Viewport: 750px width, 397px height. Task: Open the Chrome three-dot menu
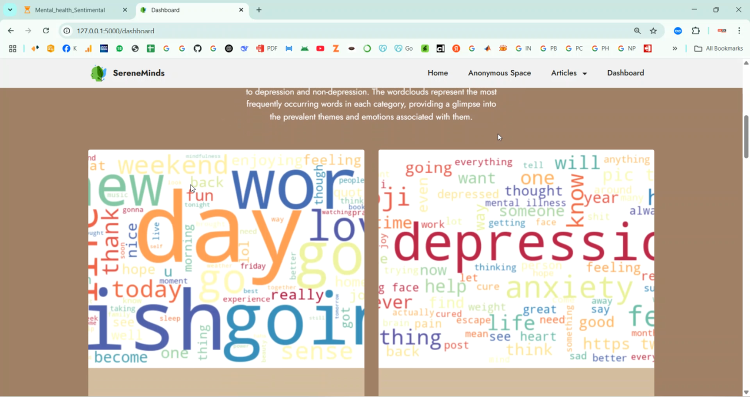(739, 30)
